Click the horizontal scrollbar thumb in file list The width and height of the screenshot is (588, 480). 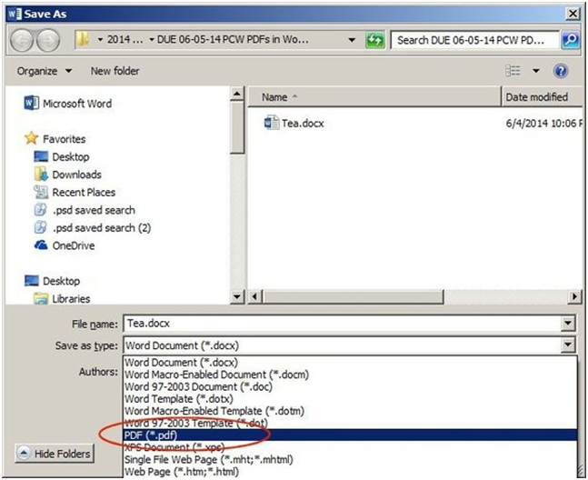tap(353, 296)
